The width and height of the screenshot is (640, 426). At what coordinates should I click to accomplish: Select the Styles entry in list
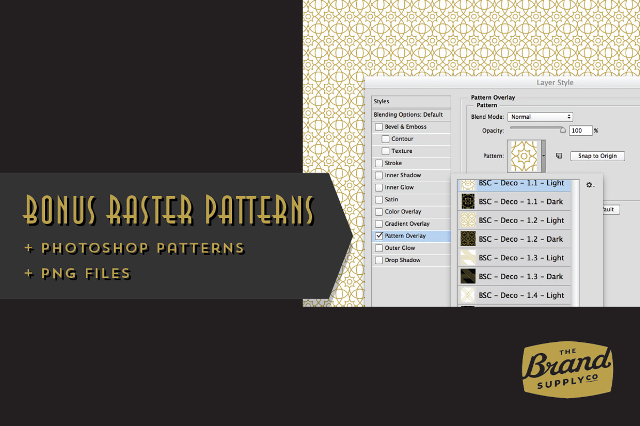411,102
